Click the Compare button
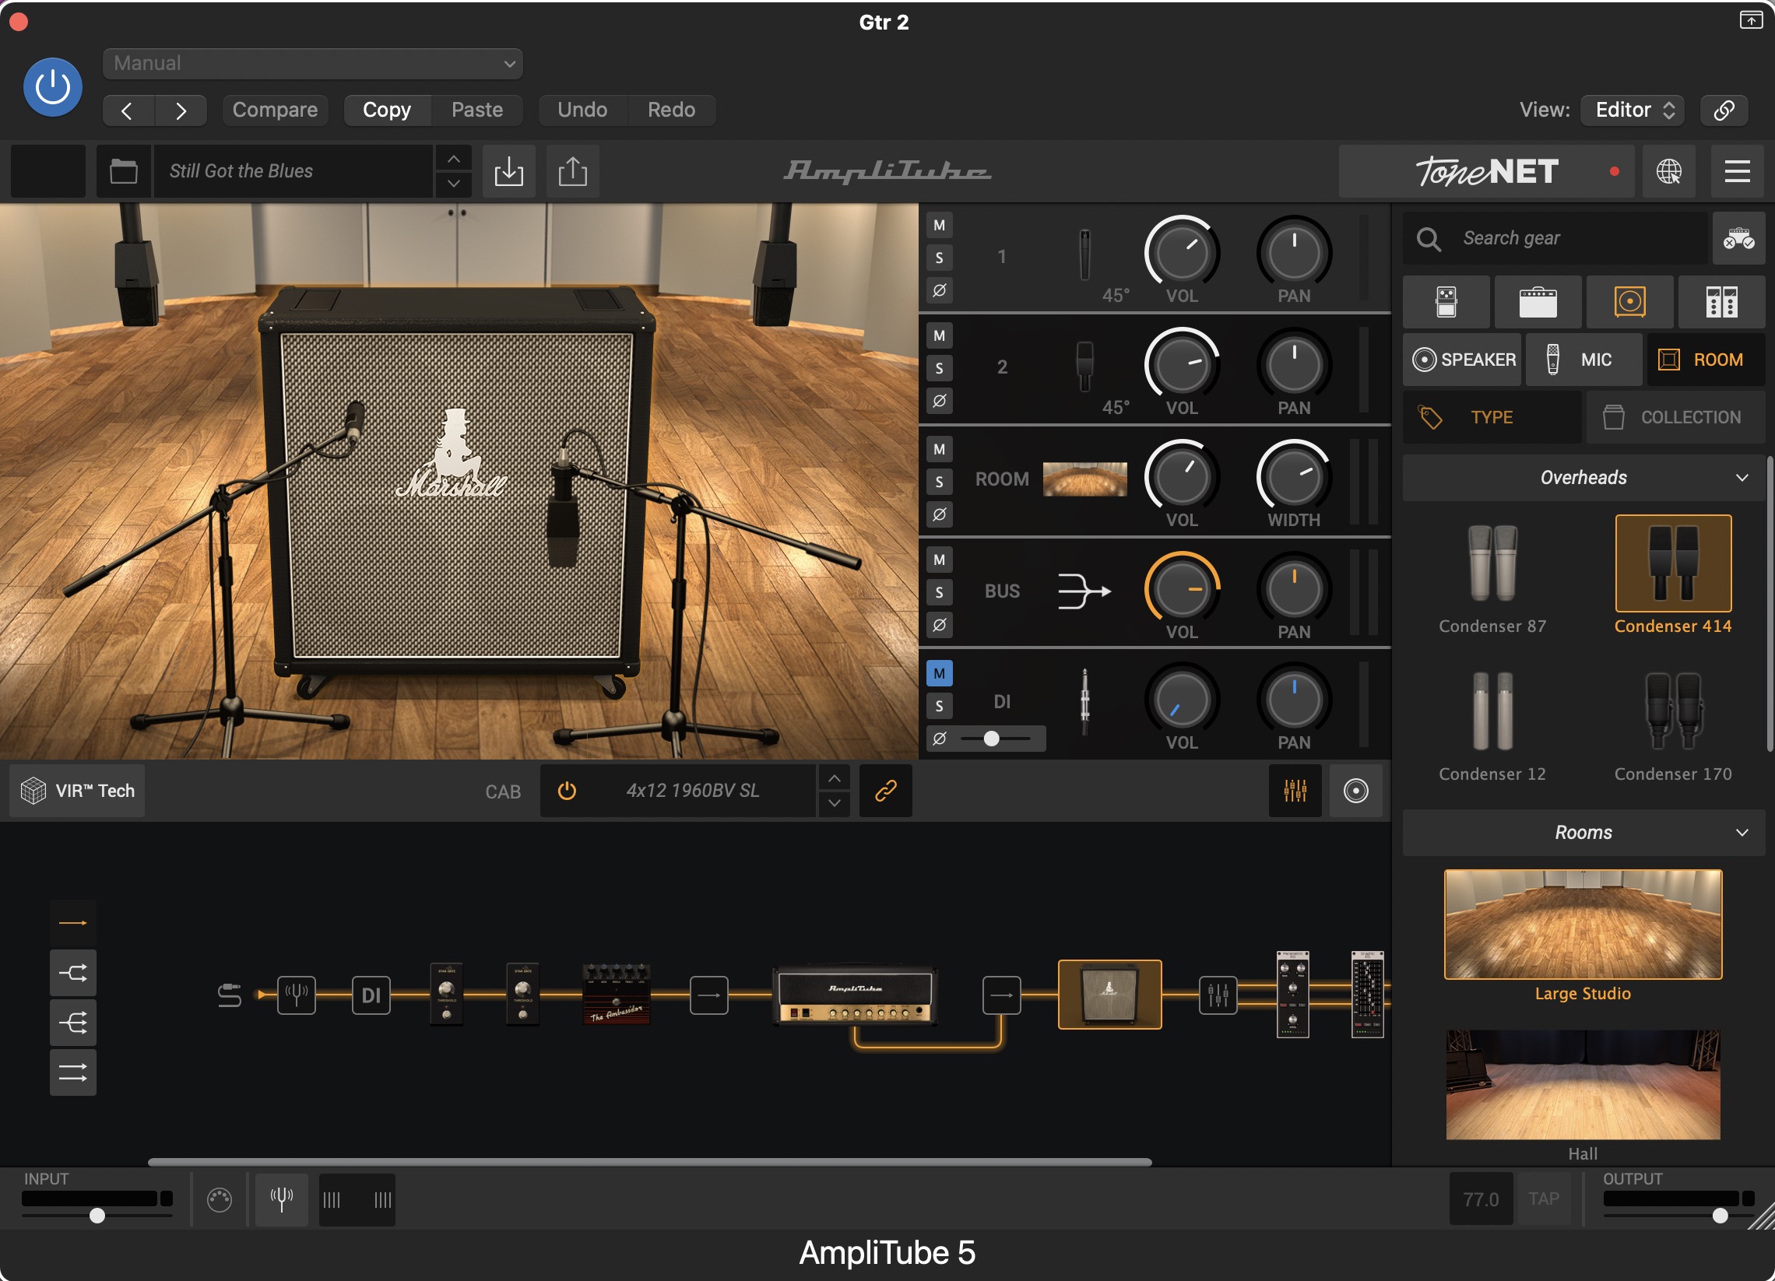 point(275,111)
